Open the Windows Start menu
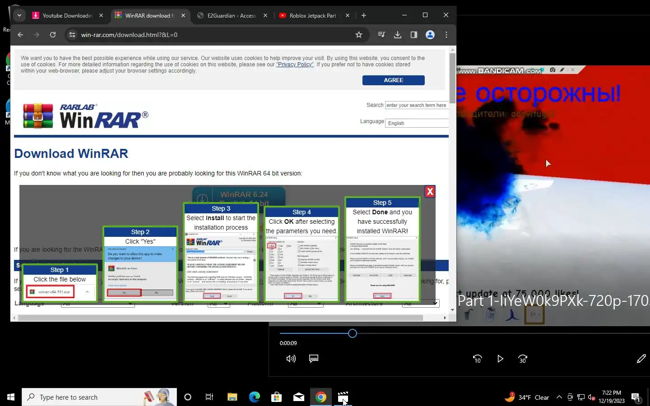The height and width of the screenshot is (406, 650). click(11, 397)
